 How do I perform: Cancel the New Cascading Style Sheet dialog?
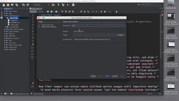tap(115, 76)
